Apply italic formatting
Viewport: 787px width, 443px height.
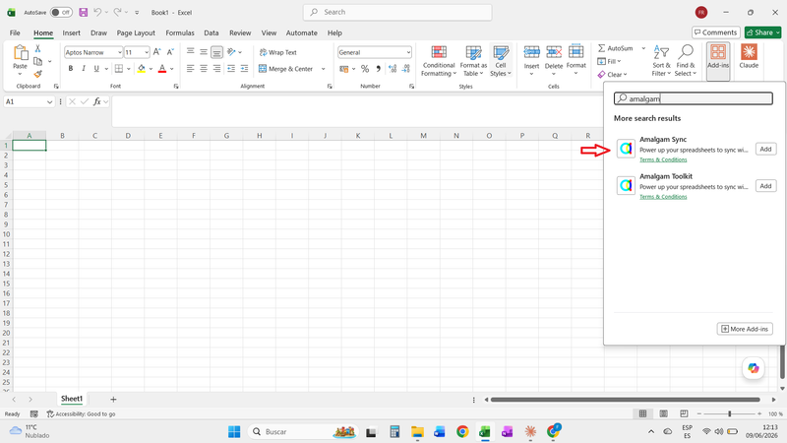pyautogui.click(x=84, y=68)
